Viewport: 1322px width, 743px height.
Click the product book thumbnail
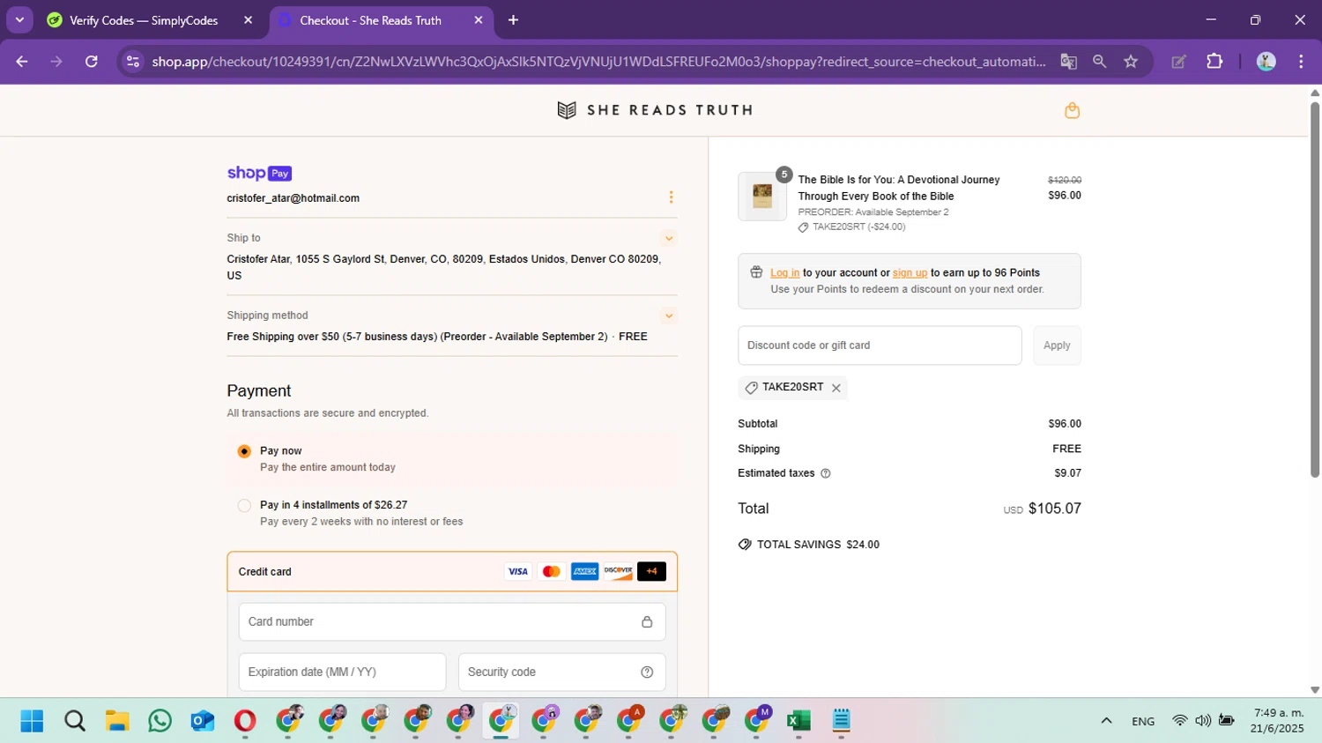click(x=762, y=197)
